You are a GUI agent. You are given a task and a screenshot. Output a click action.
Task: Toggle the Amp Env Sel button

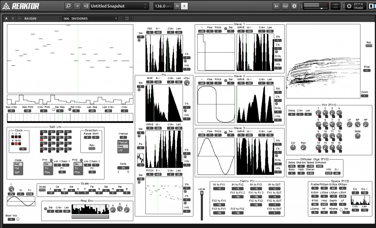[x=46, y=209]
